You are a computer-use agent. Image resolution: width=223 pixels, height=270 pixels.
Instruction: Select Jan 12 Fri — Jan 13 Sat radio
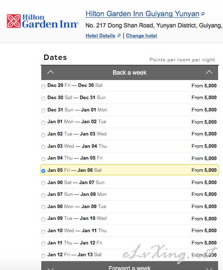43,256
